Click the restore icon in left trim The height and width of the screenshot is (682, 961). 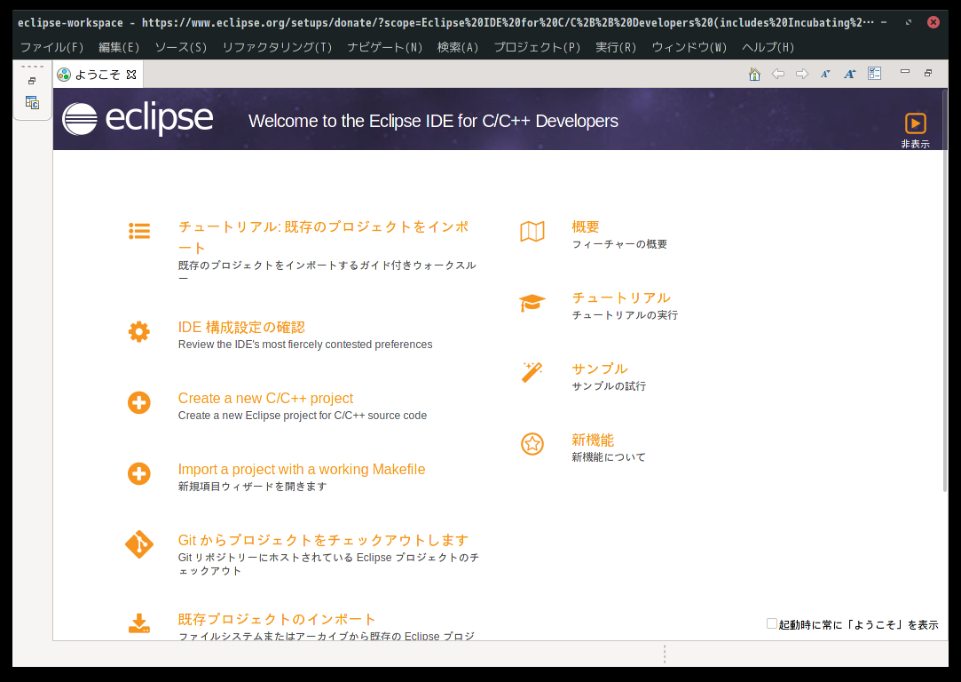coord(32,81)
